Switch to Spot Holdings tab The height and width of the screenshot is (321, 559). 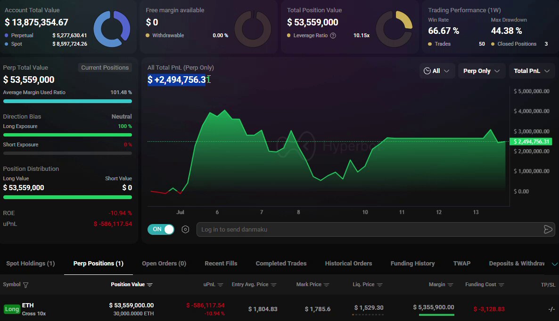(x=31, y=264)
